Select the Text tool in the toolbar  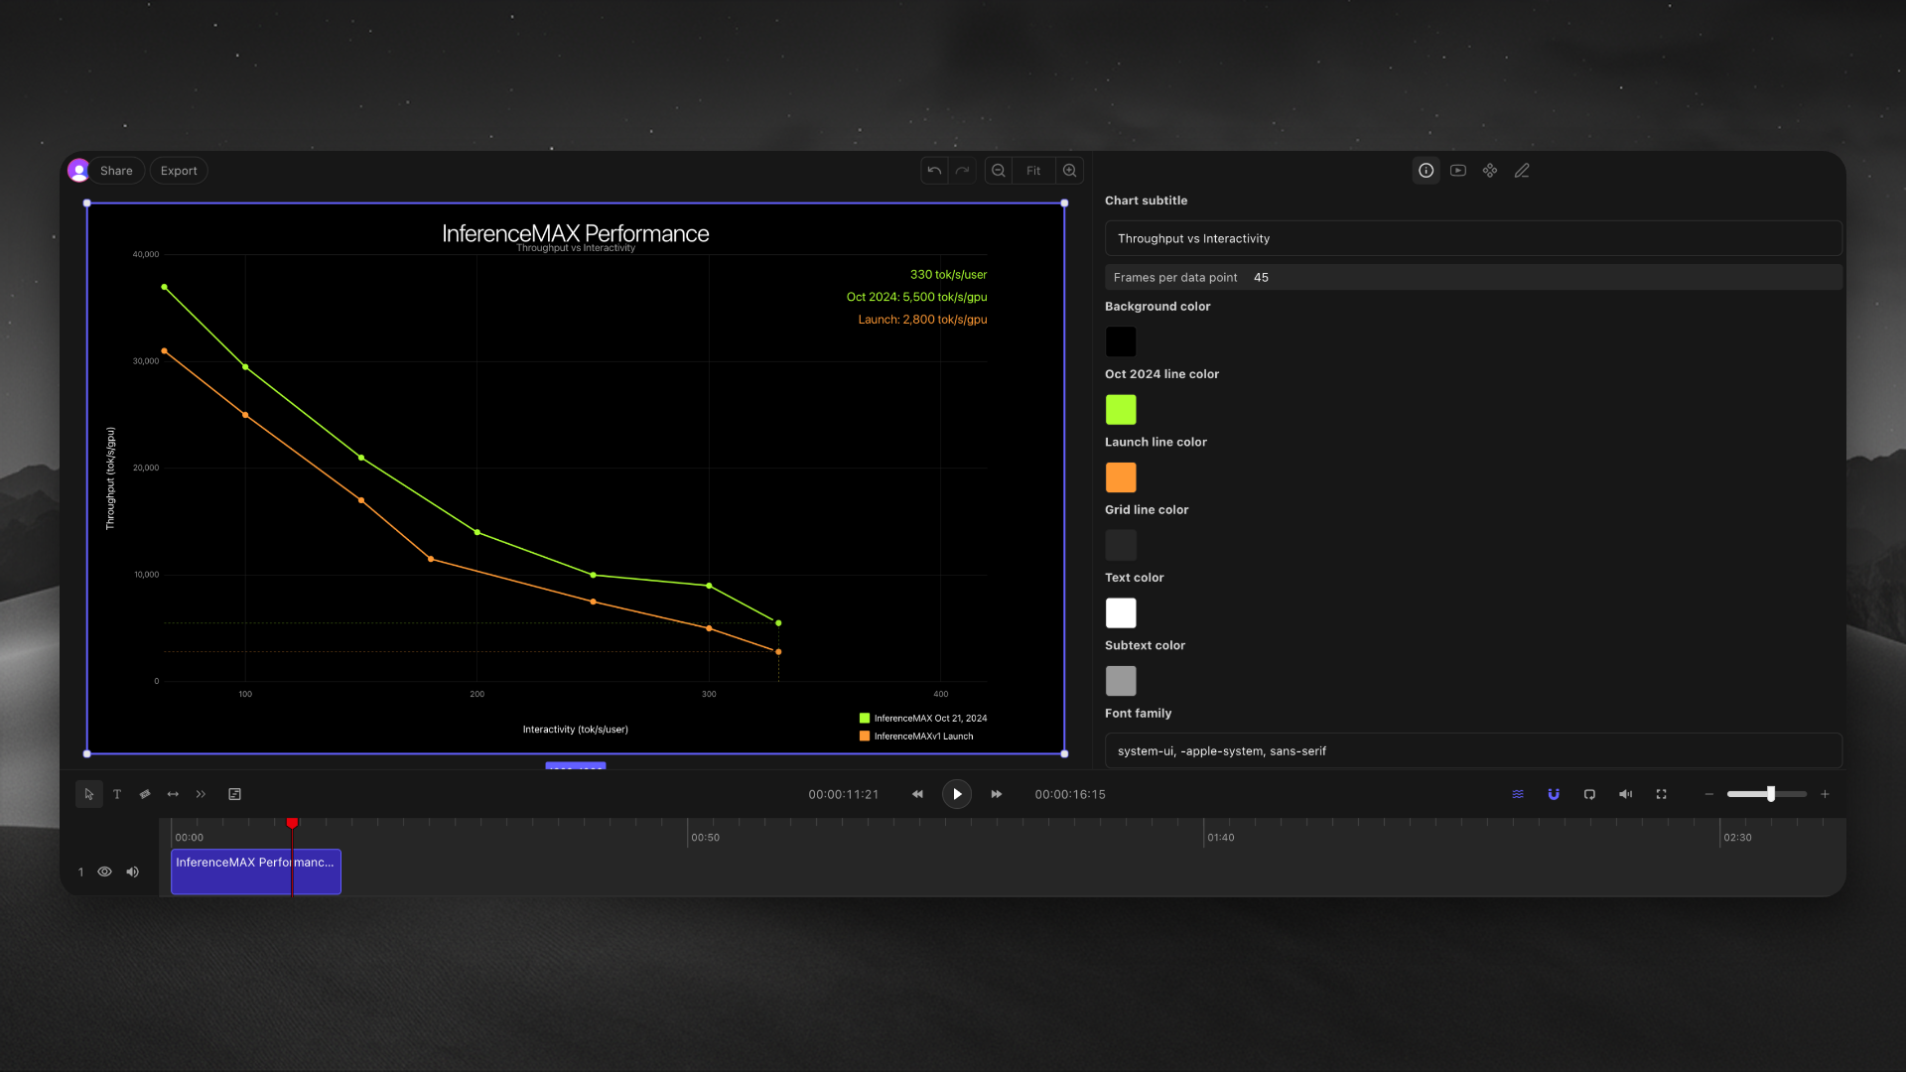pos(116,794)
